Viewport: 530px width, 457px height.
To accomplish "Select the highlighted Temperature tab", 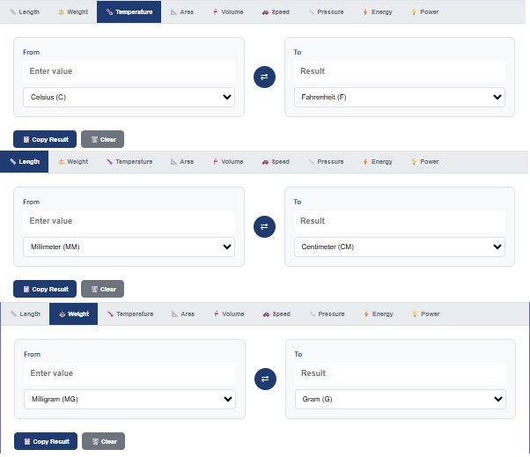I will pyautogui.click(x=129, y=12).
